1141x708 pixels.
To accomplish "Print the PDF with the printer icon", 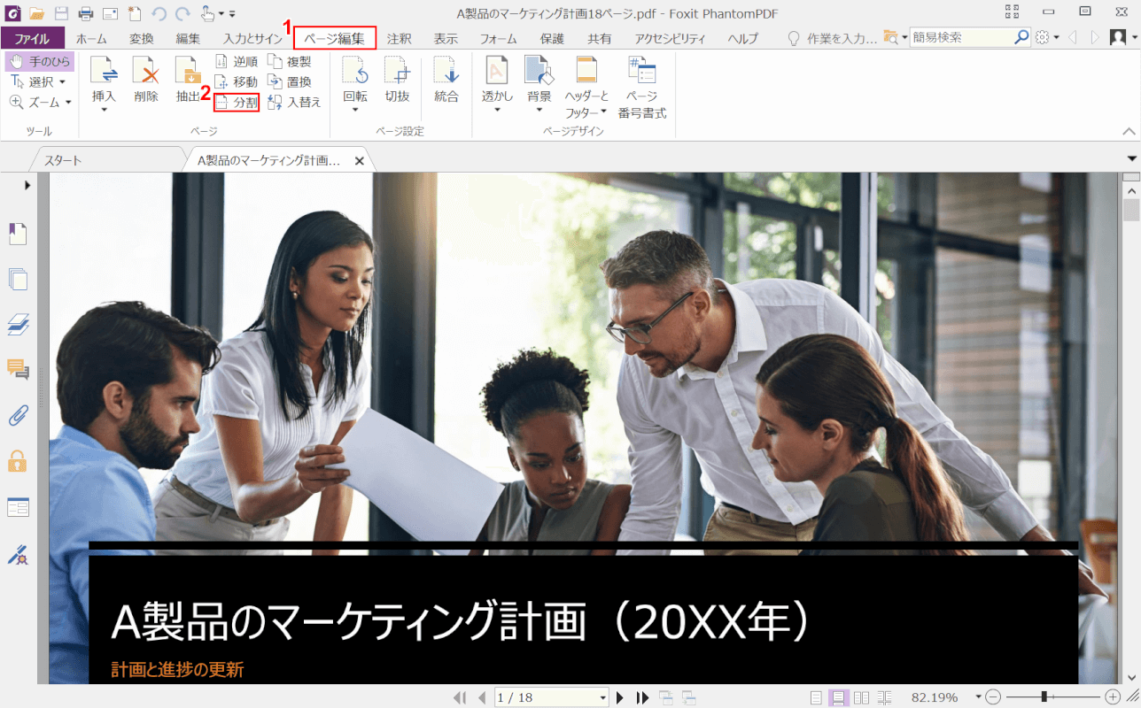I will pyautogui.click(x=86, y=13).
